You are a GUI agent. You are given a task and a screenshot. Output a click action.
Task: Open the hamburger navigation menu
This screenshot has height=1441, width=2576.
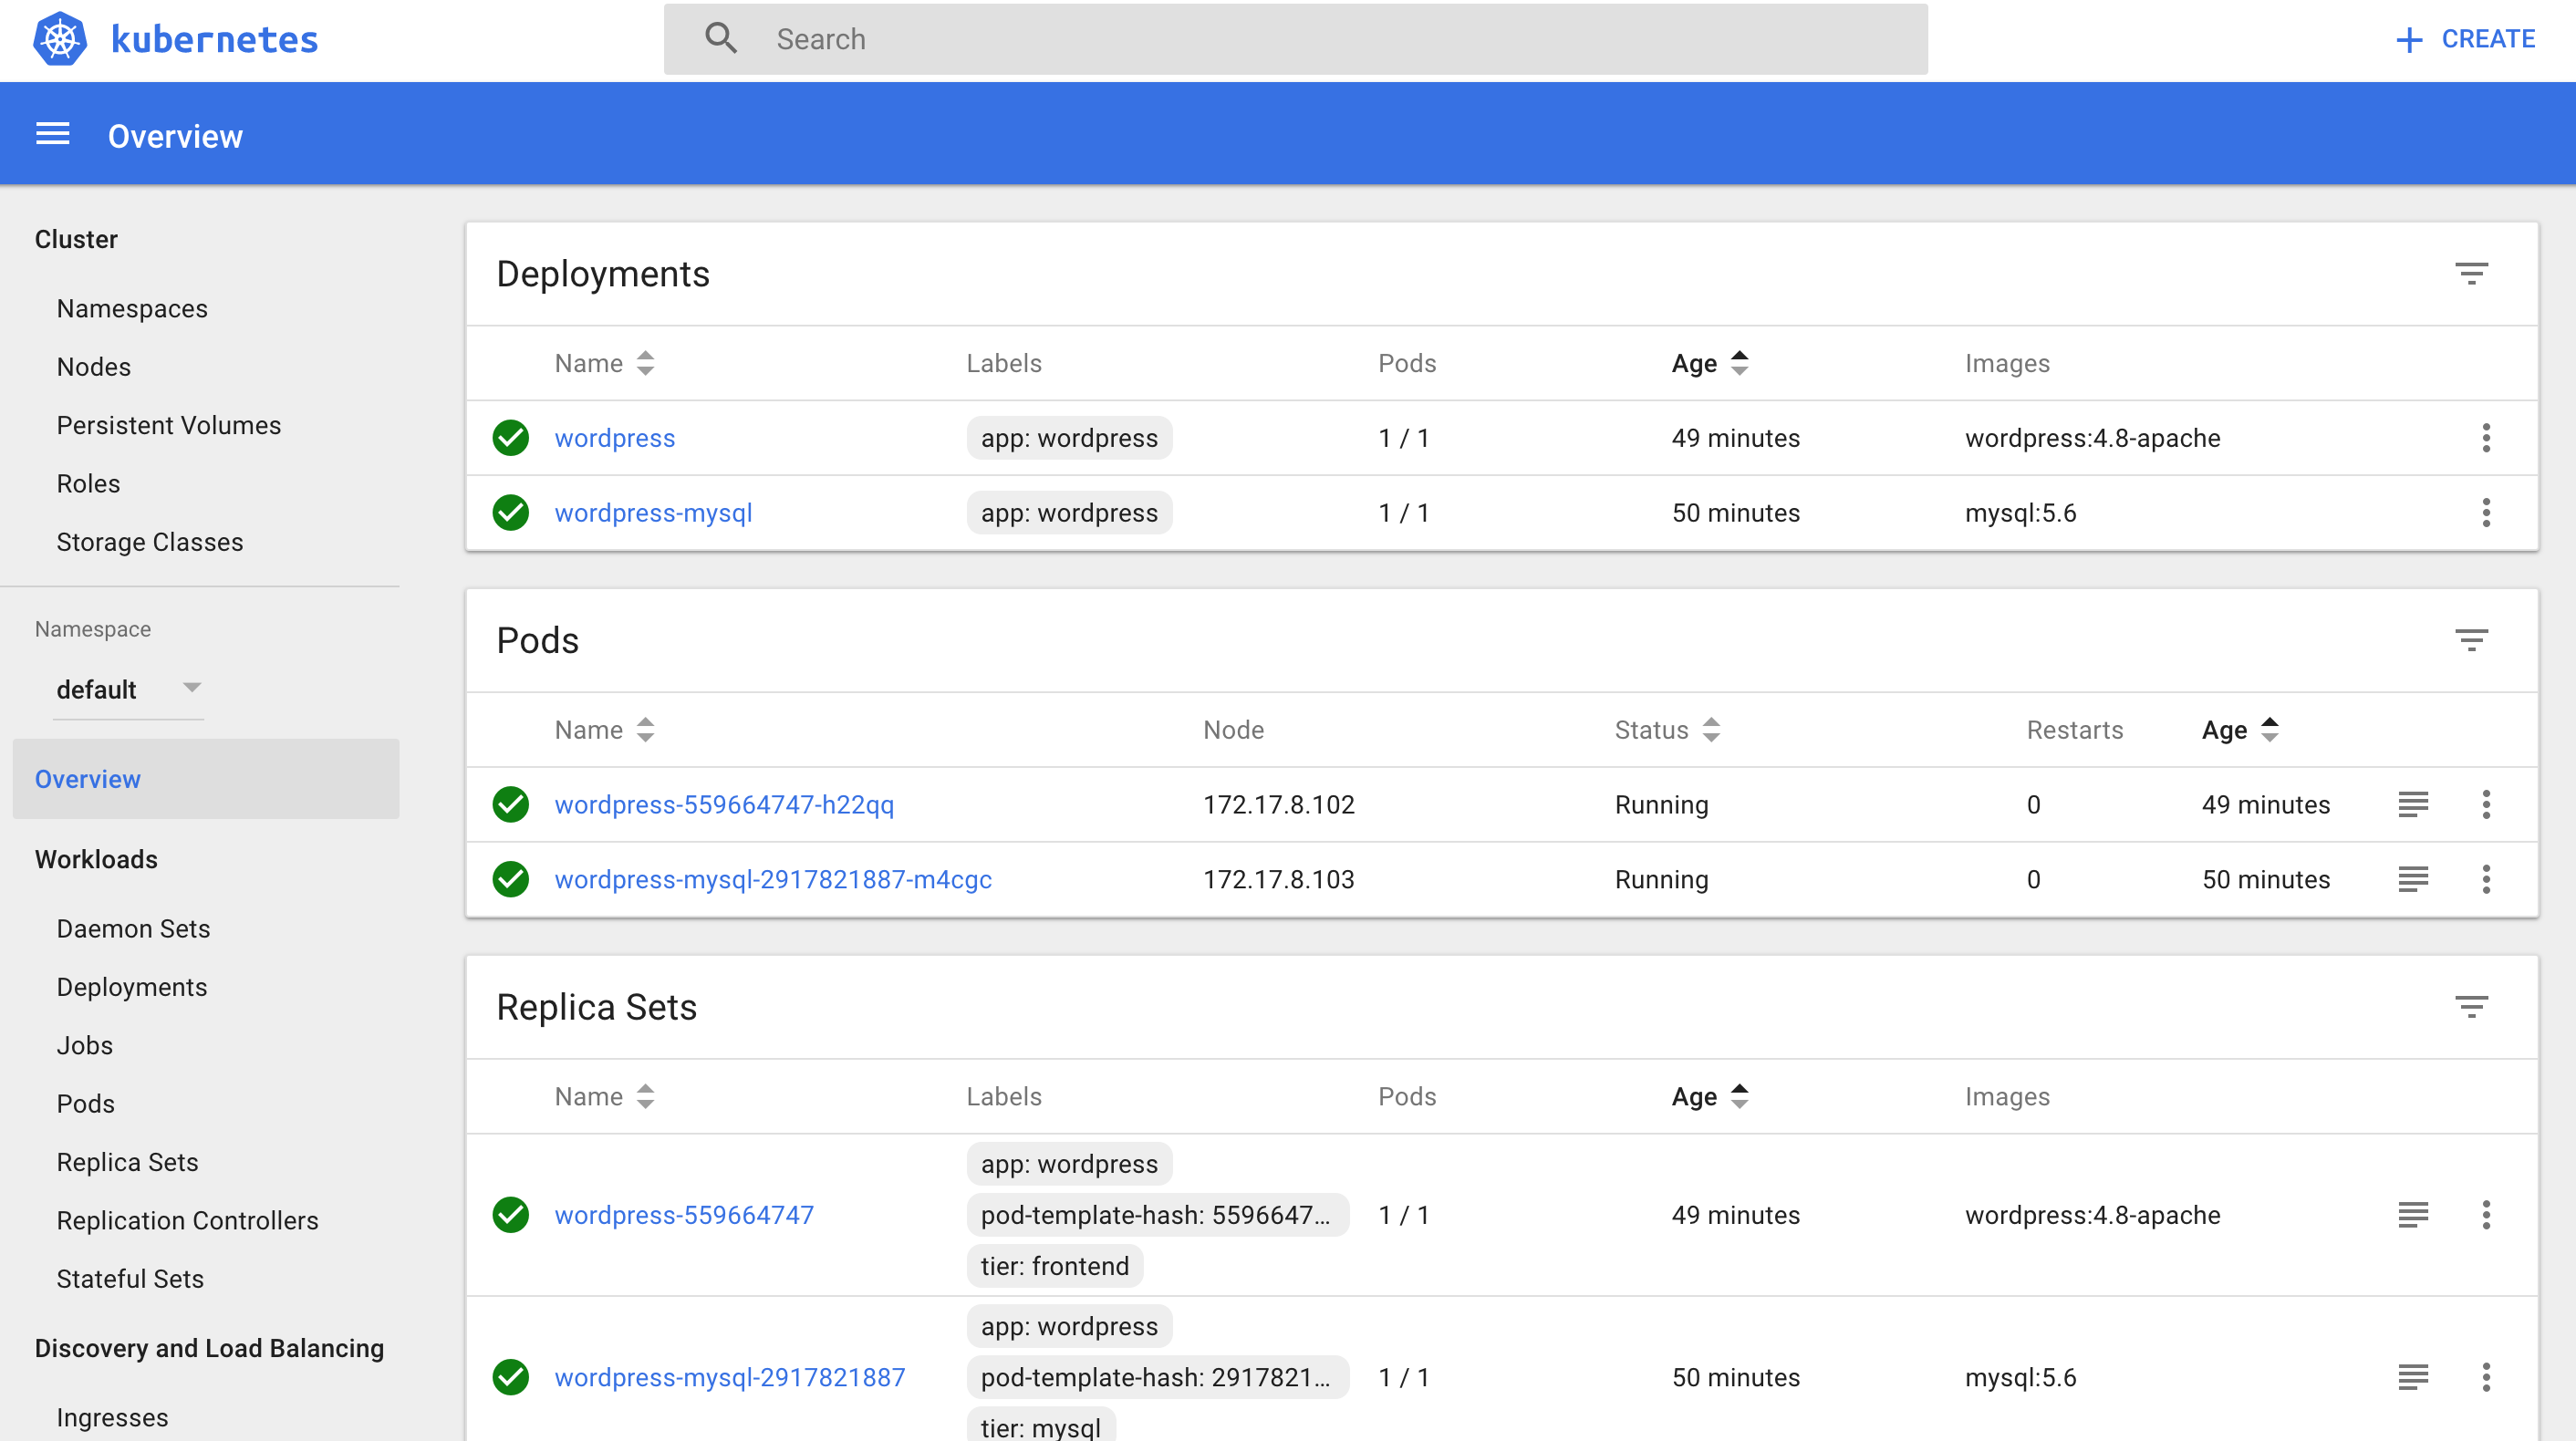(53, 134)
